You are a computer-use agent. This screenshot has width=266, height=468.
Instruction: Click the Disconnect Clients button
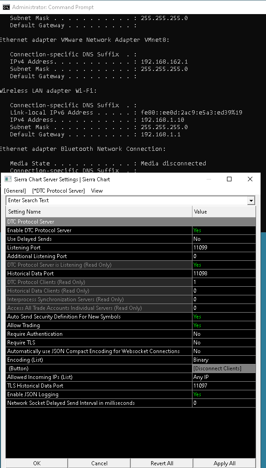tap(224, 368)
